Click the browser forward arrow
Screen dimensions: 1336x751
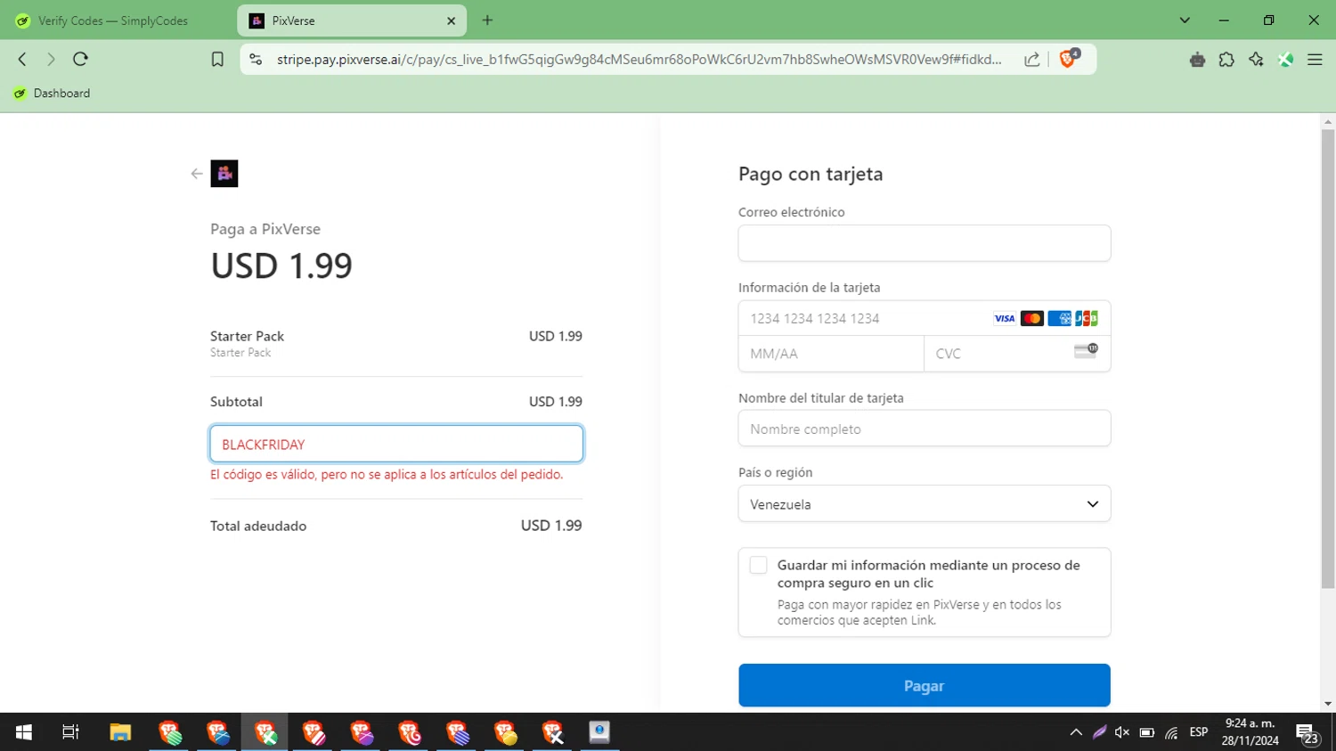(51, 59)
